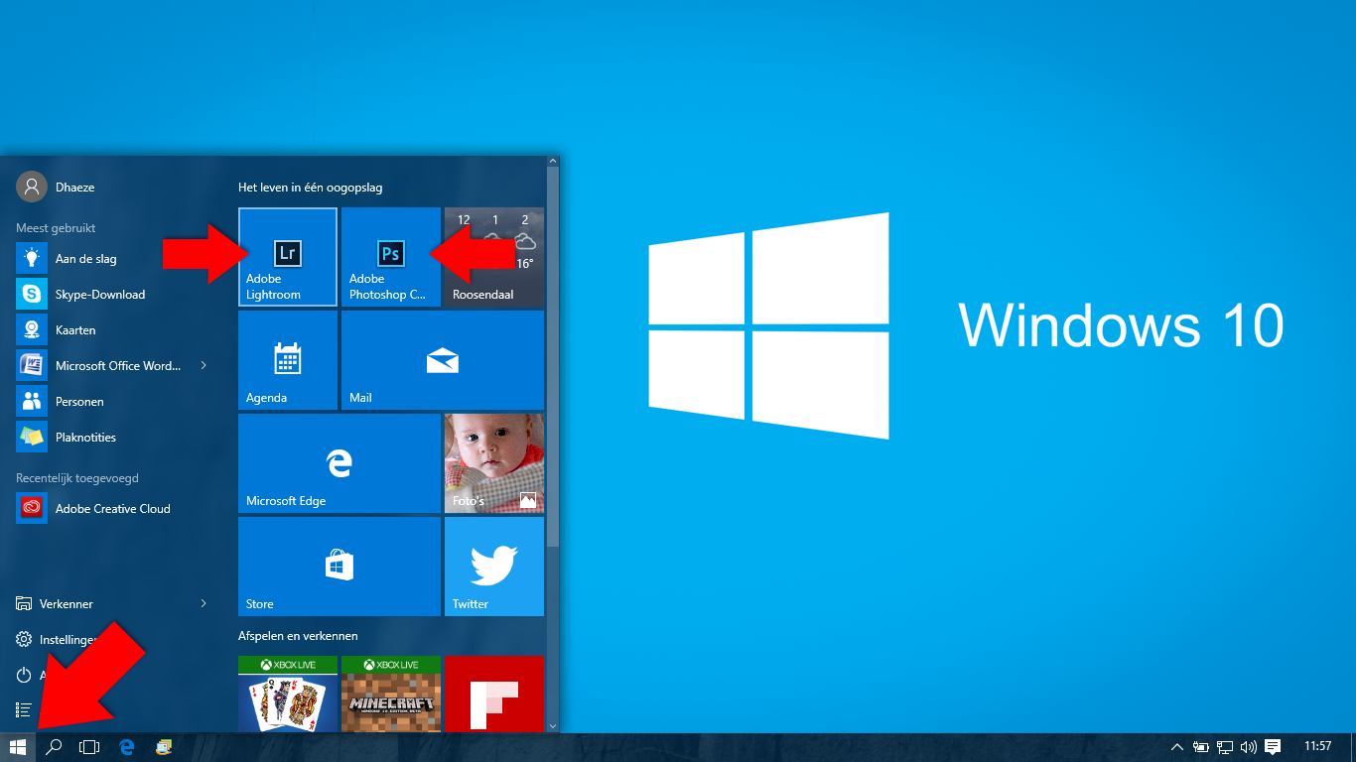The height and width of the screenshot is (762, 1356).
Task: Open Skype-Download from most used list
Action: click(99, 295)
